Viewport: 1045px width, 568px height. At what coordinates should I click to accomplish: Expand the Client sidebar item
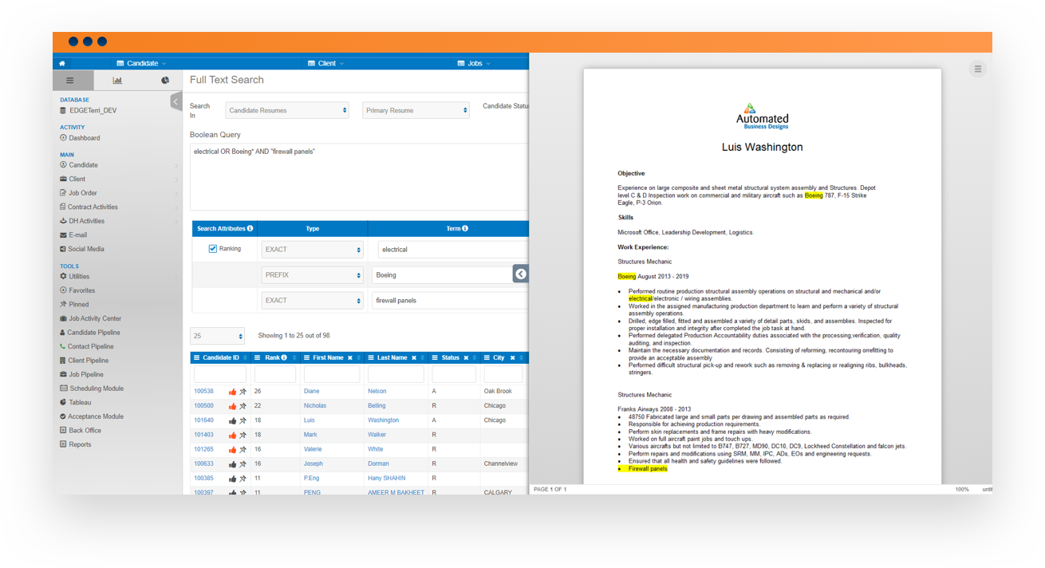[118, 179]
